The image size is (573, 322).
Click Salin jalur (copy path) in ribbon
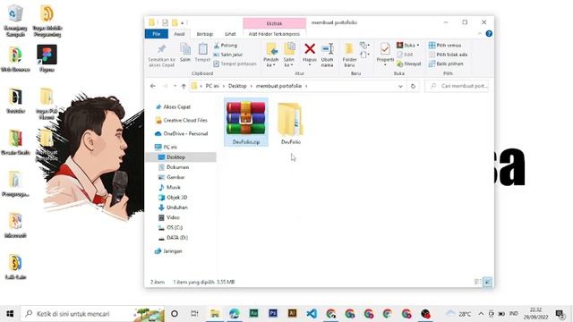pos(228,55)
